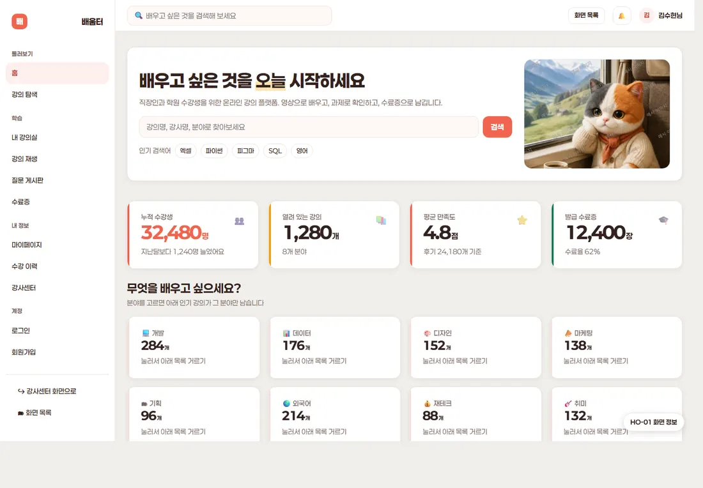Viewport: 703px width, 488px height.
Task: Open 수료증 in the sidebar
Action: (58, 202)
